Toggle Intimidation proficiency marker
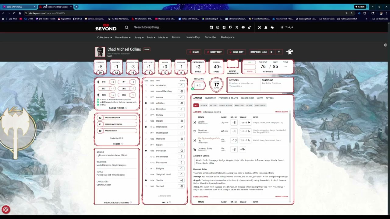Viewport: 390px width, 219px height. (146, 127)
